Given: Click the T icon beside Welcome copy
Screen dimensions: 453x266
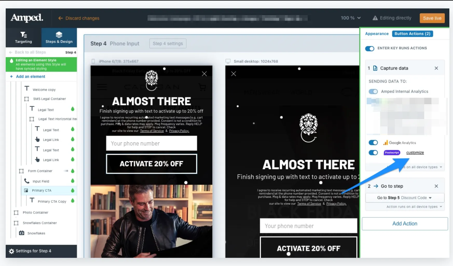Looking at the screenshot, I should [x=27, y=88].
